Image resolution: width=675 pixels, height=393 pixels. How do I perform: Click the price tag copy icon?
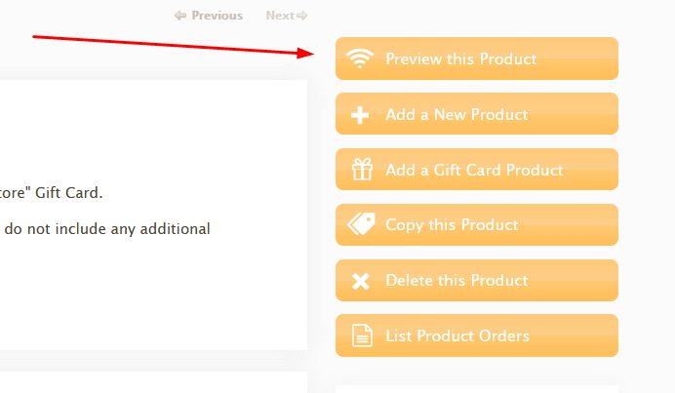(x=361, y=224)
